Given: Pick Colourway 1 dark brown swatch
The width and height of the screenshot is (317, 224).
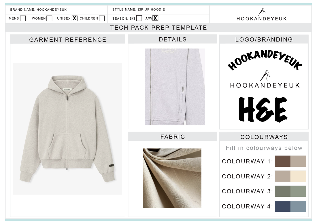Looking at the screenshot, I should 283,161.
